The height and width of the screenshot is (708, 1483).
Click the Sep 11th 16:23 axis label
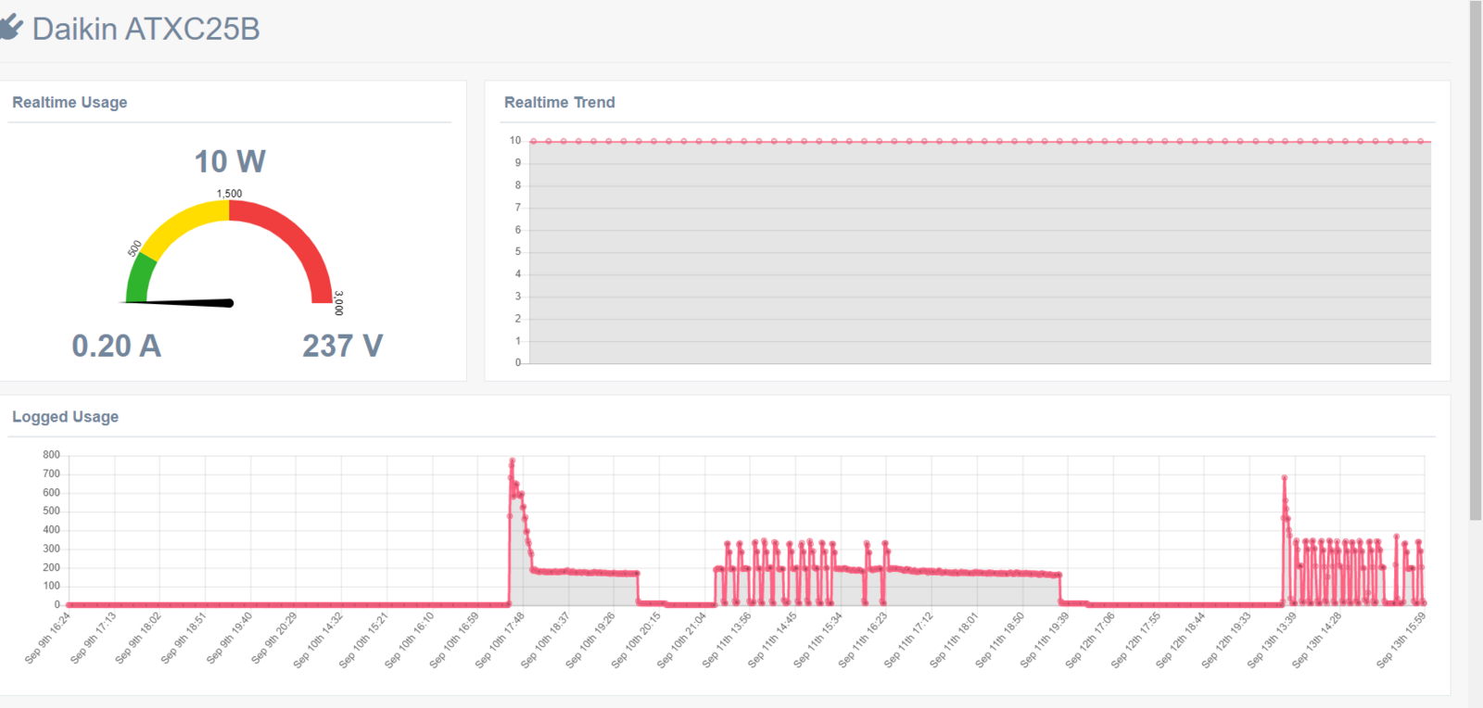[863, 639]
